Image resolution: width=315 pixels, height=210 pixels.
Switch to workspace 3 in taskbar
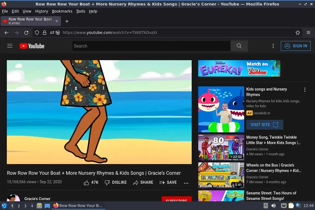(x=25, y=206)
